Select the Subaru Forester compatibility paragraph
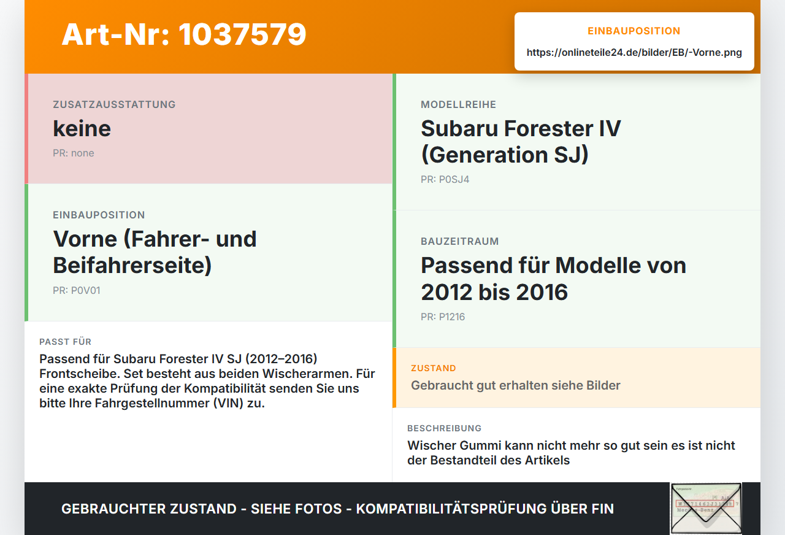 tap(207, 381)
